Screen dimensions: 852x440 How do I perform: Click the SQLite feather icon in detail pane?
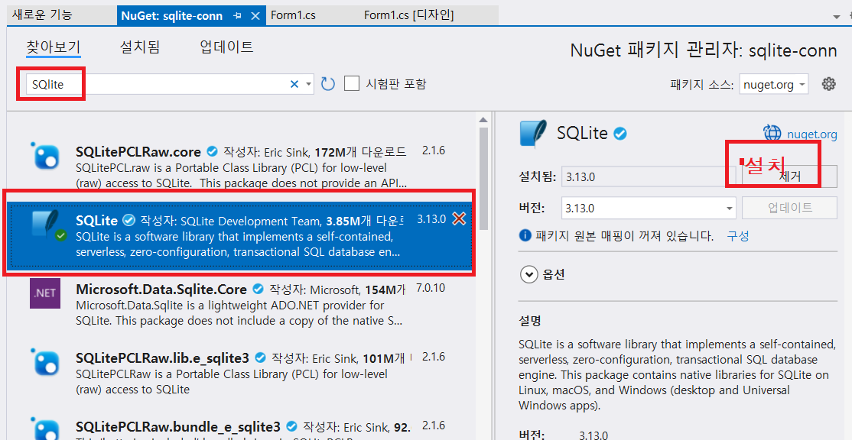[x=534, y=134]
